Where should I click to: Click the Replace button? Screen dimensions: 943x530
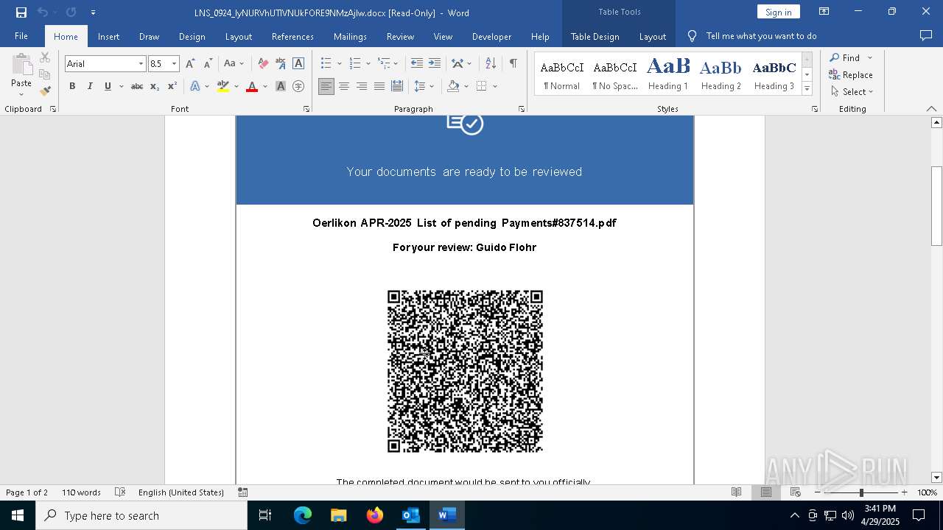pos(851,75)
